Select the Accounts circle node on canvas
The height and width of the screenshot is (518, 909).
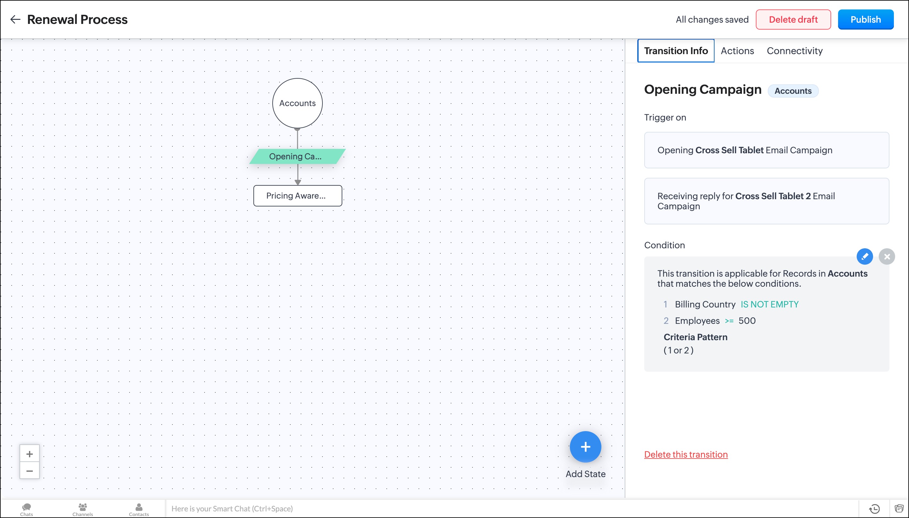click(x=297, y=103)
